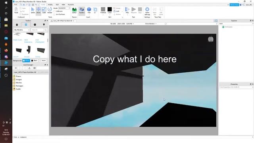Open Toolbox Inventory grid tab
The image size is (254, 143).
pos(26,25)
